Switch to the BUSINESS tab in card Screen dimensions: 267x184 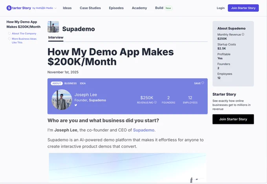[71, 84]
